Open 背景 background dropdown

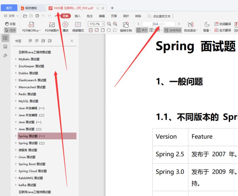(x=207, y=27)
